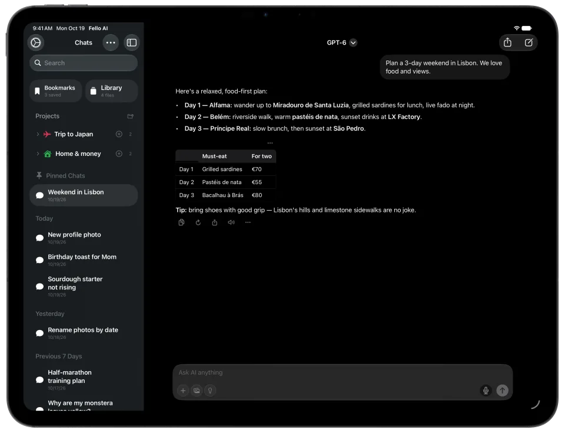Open the three-dot menu beside Chats
This screenshot has height=433, width=565.
coord(111,42)
